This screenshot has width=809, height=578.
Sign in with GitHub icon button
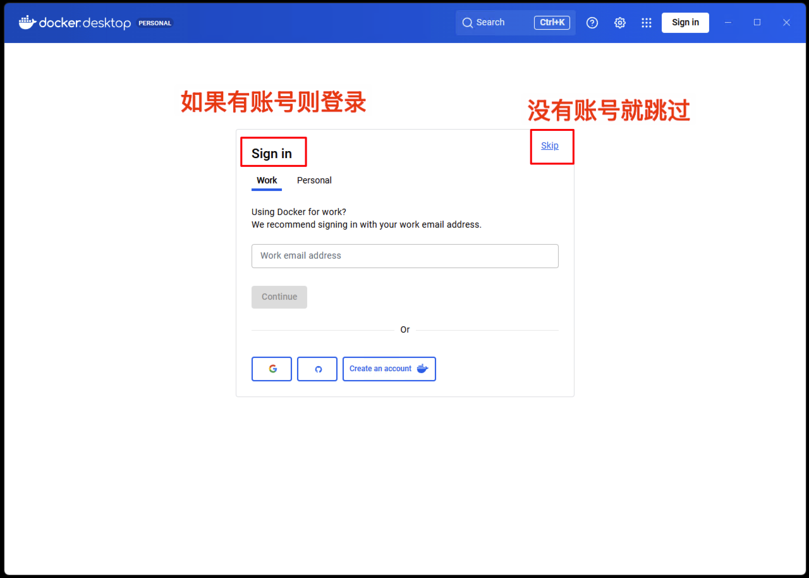[x=317, y=369]
